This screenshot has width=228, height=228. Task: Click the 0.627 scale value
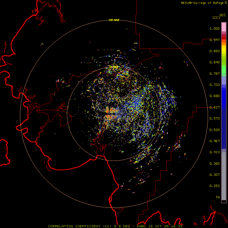(215, 107)
